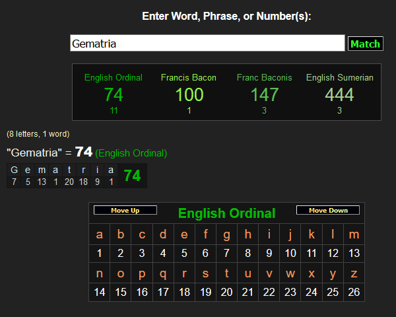Click the value 18 under letter r in breakdown
The width and height of the screenshot is (396, 317).
[83, 182]
